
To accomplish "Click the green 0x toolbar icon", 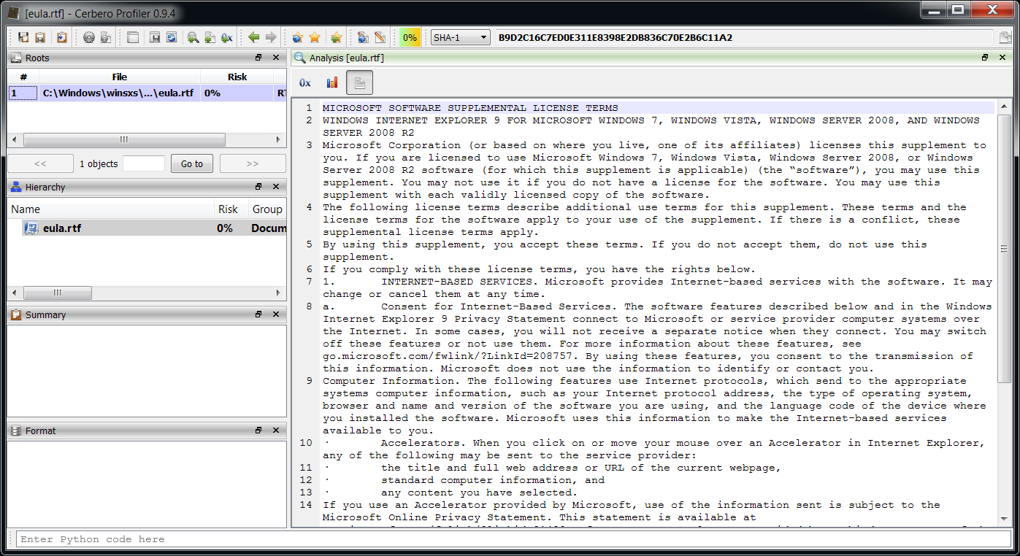I will [x=227, y=37].
